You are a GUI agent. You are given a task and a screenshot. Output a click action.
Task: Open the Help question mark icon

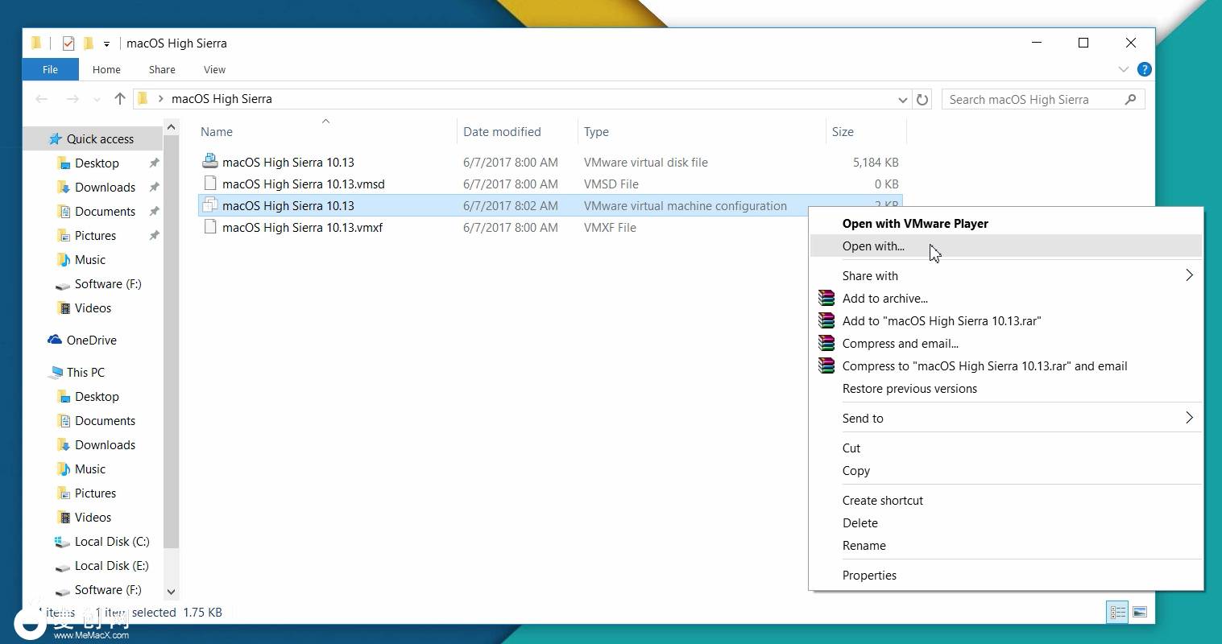(1144, 69)
